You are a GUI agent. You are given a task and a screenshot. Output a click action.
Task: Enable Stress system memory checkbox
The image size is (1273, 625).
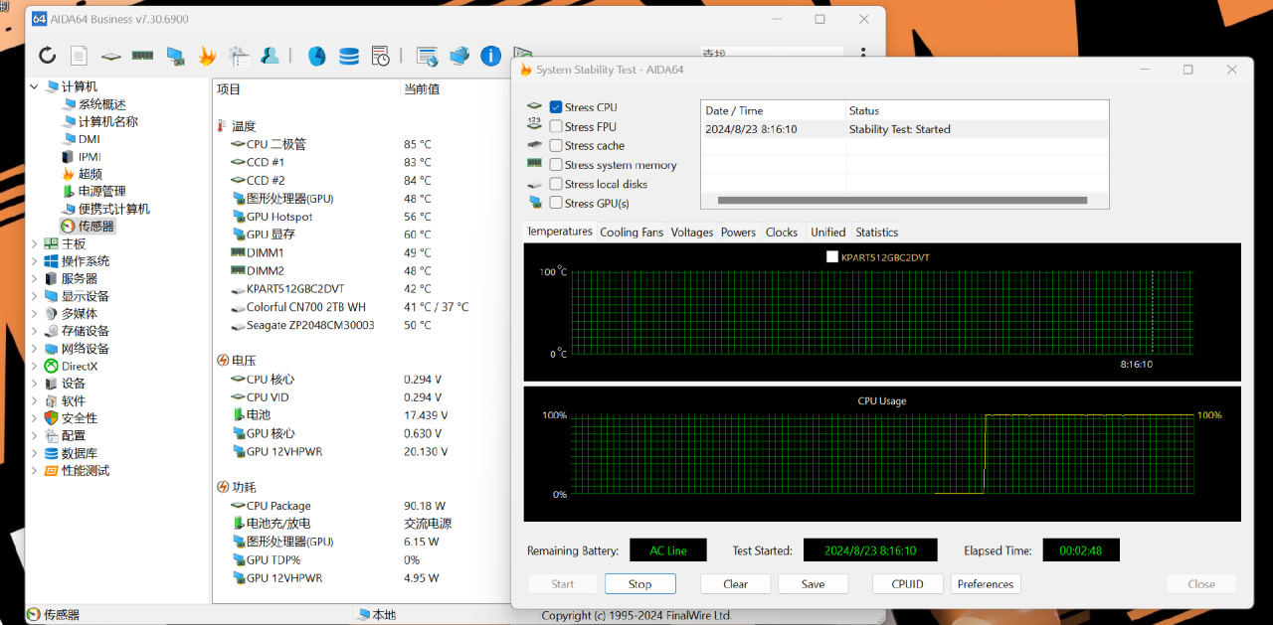tap(556, 165)
